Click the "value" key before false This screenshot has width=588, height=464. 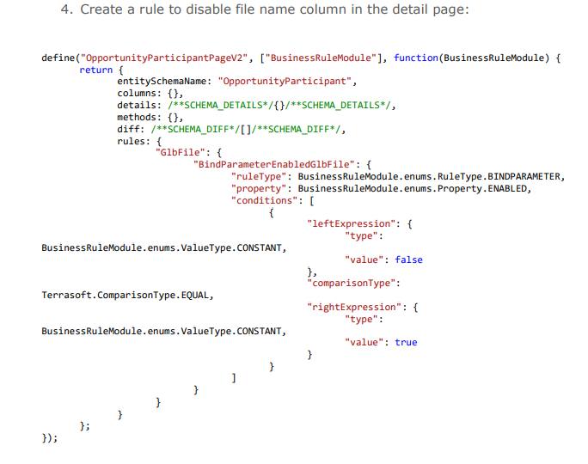[x=364, y=259]
